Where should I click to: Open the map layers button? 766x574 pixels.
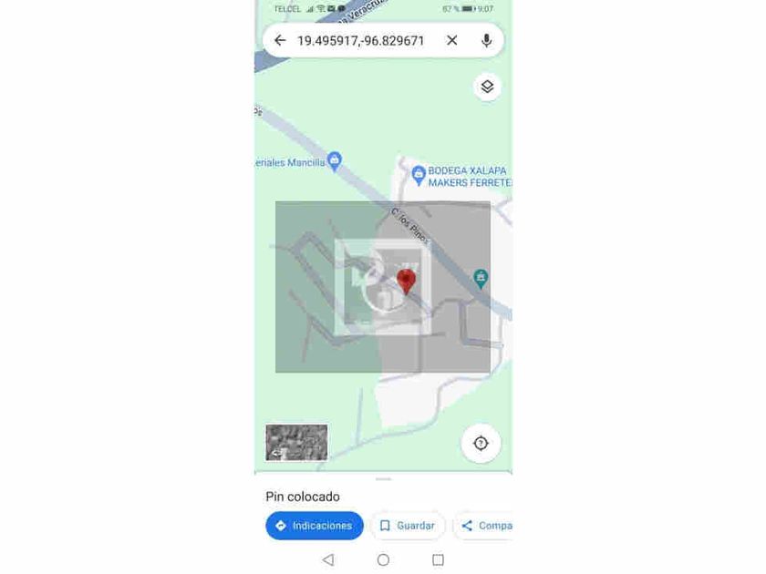(487, 87)
